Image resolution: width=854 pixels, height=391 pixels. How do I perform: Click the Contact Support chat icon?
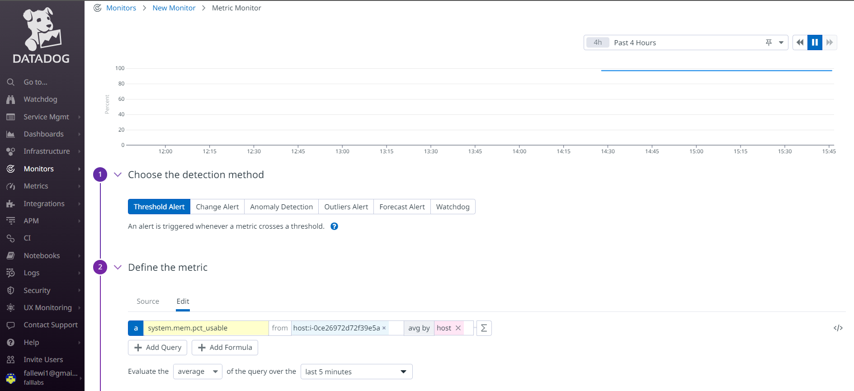pyautogui.click(x=11, y=325)
